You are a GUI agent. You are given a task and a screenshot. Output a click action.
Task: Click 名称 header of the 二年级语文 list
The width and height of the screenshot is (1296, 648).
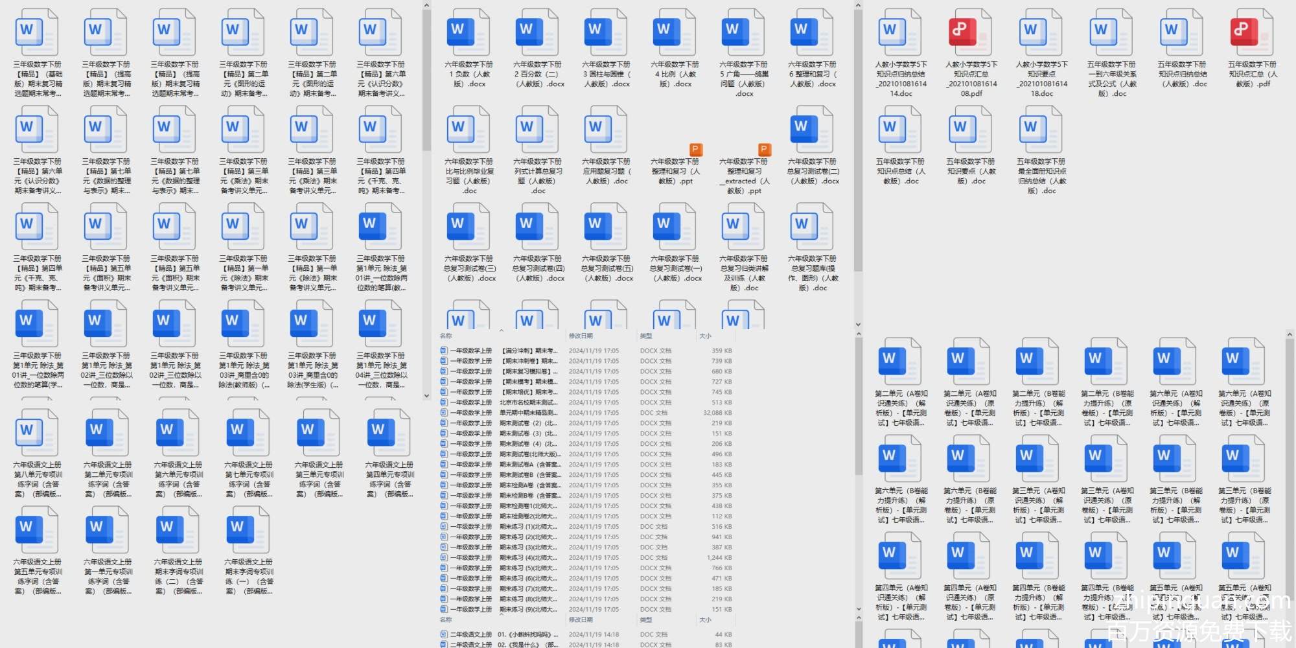point(446,620)
